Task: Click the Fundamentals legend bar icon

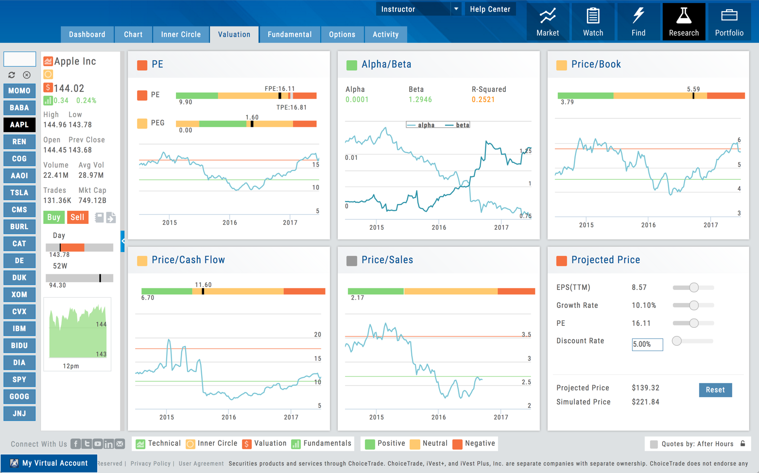Action: tap(296, 444)
